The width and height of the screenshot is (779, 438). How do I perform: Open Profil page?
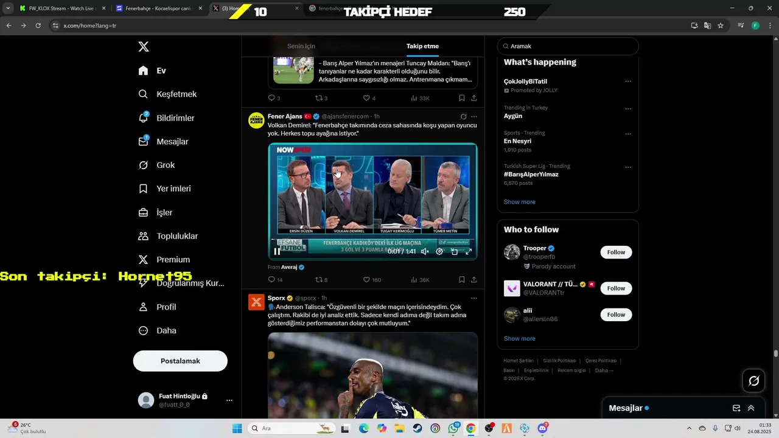click(x=157, y=307)
